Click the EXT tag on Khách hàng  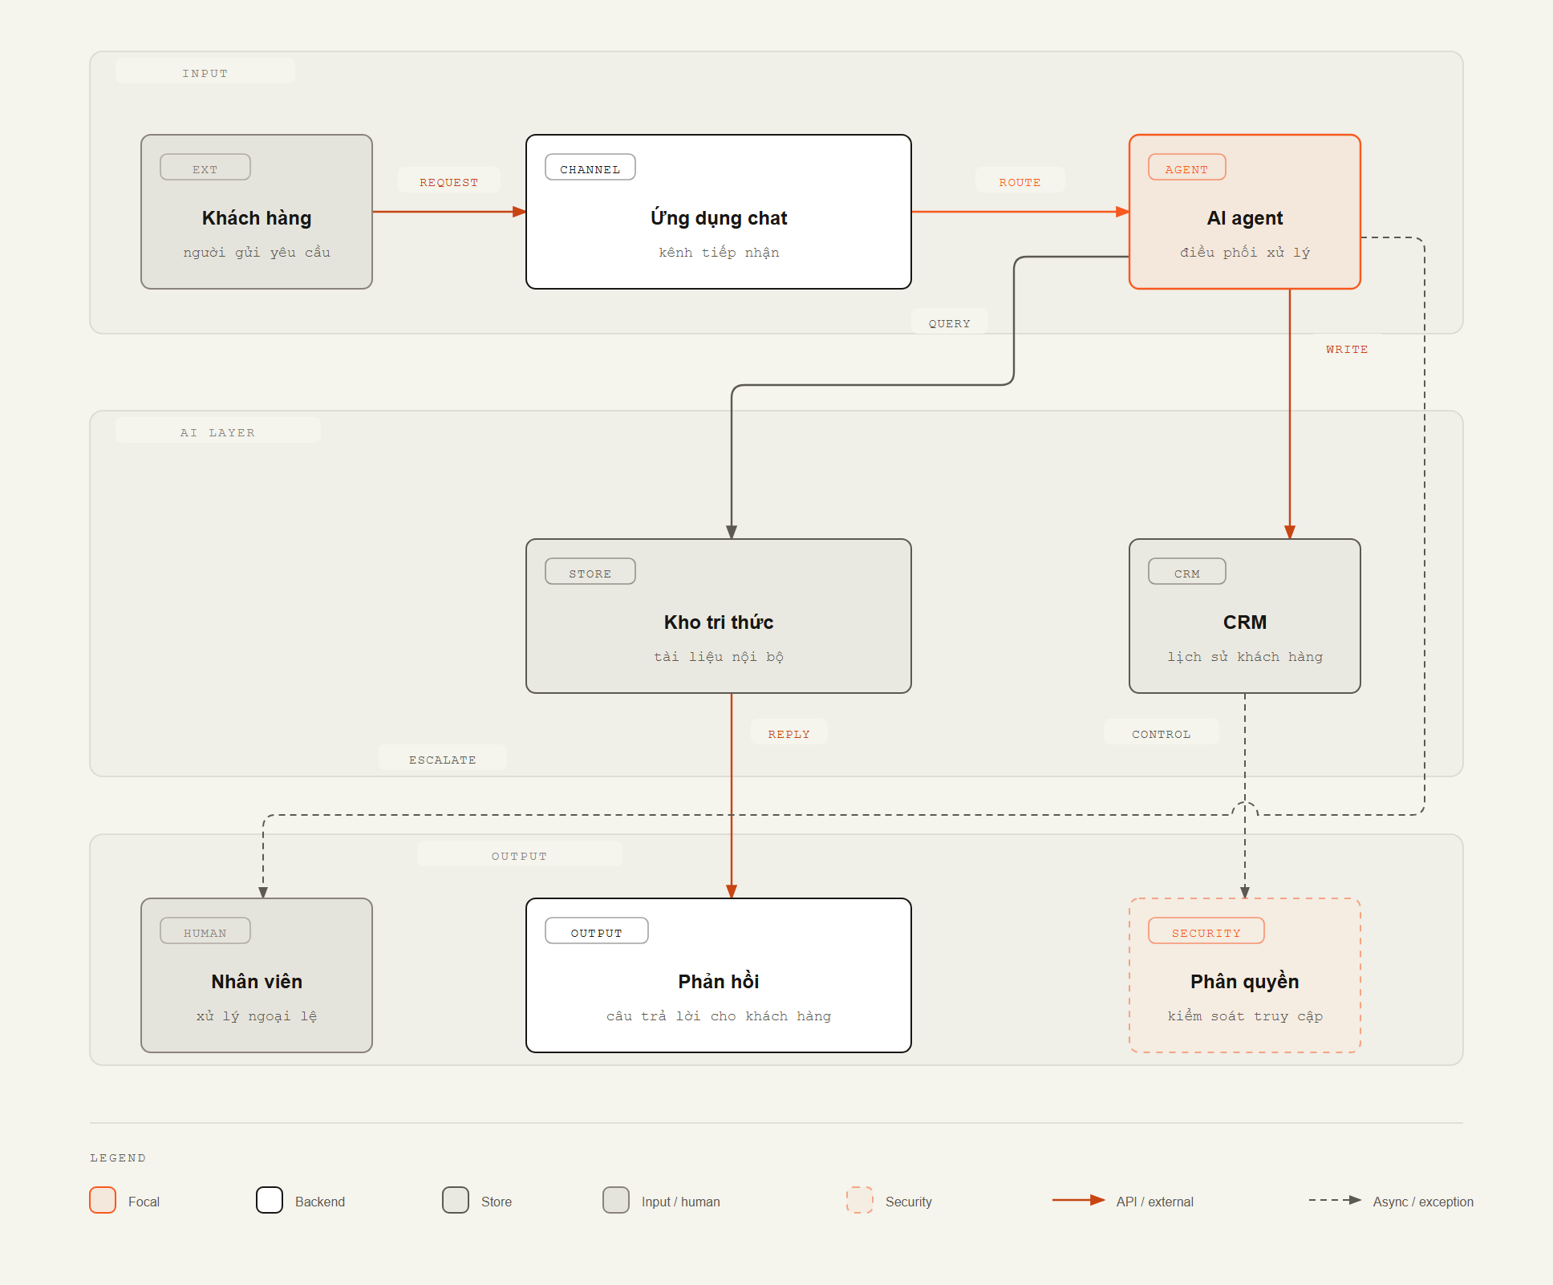click(x=205, y=168)
